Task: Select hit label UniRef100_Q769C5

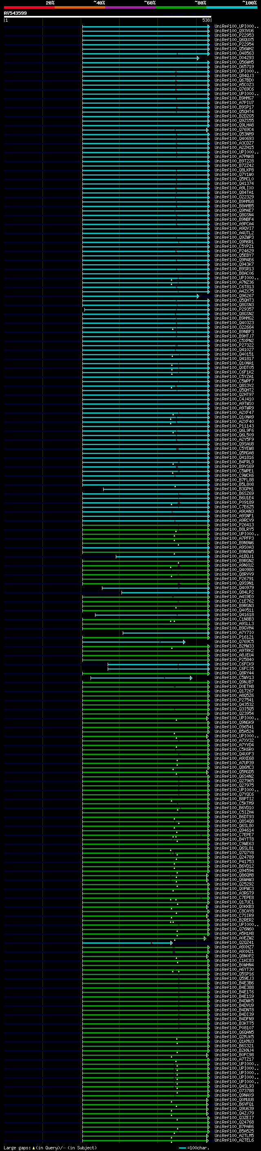Action: point(234,641)
